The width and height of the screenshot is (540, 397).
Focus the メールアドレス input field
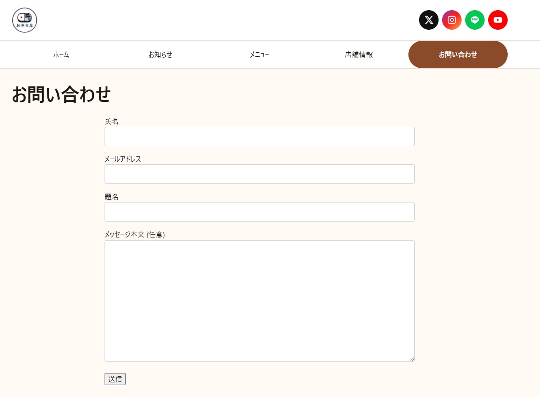[260, 174]
